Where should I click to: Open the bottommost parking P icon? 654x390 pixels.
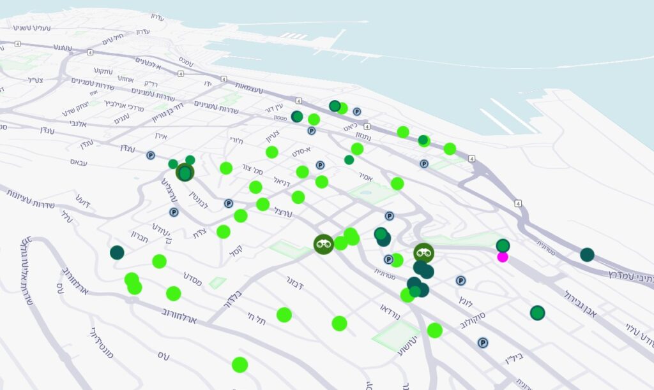pyautogui.click(x=483, y=343)
